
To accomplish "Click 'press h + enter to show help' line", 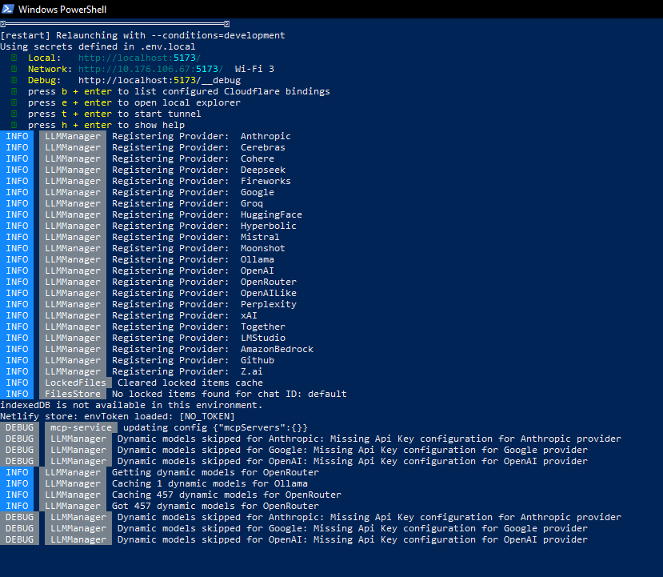I will [x=106, y=125].
